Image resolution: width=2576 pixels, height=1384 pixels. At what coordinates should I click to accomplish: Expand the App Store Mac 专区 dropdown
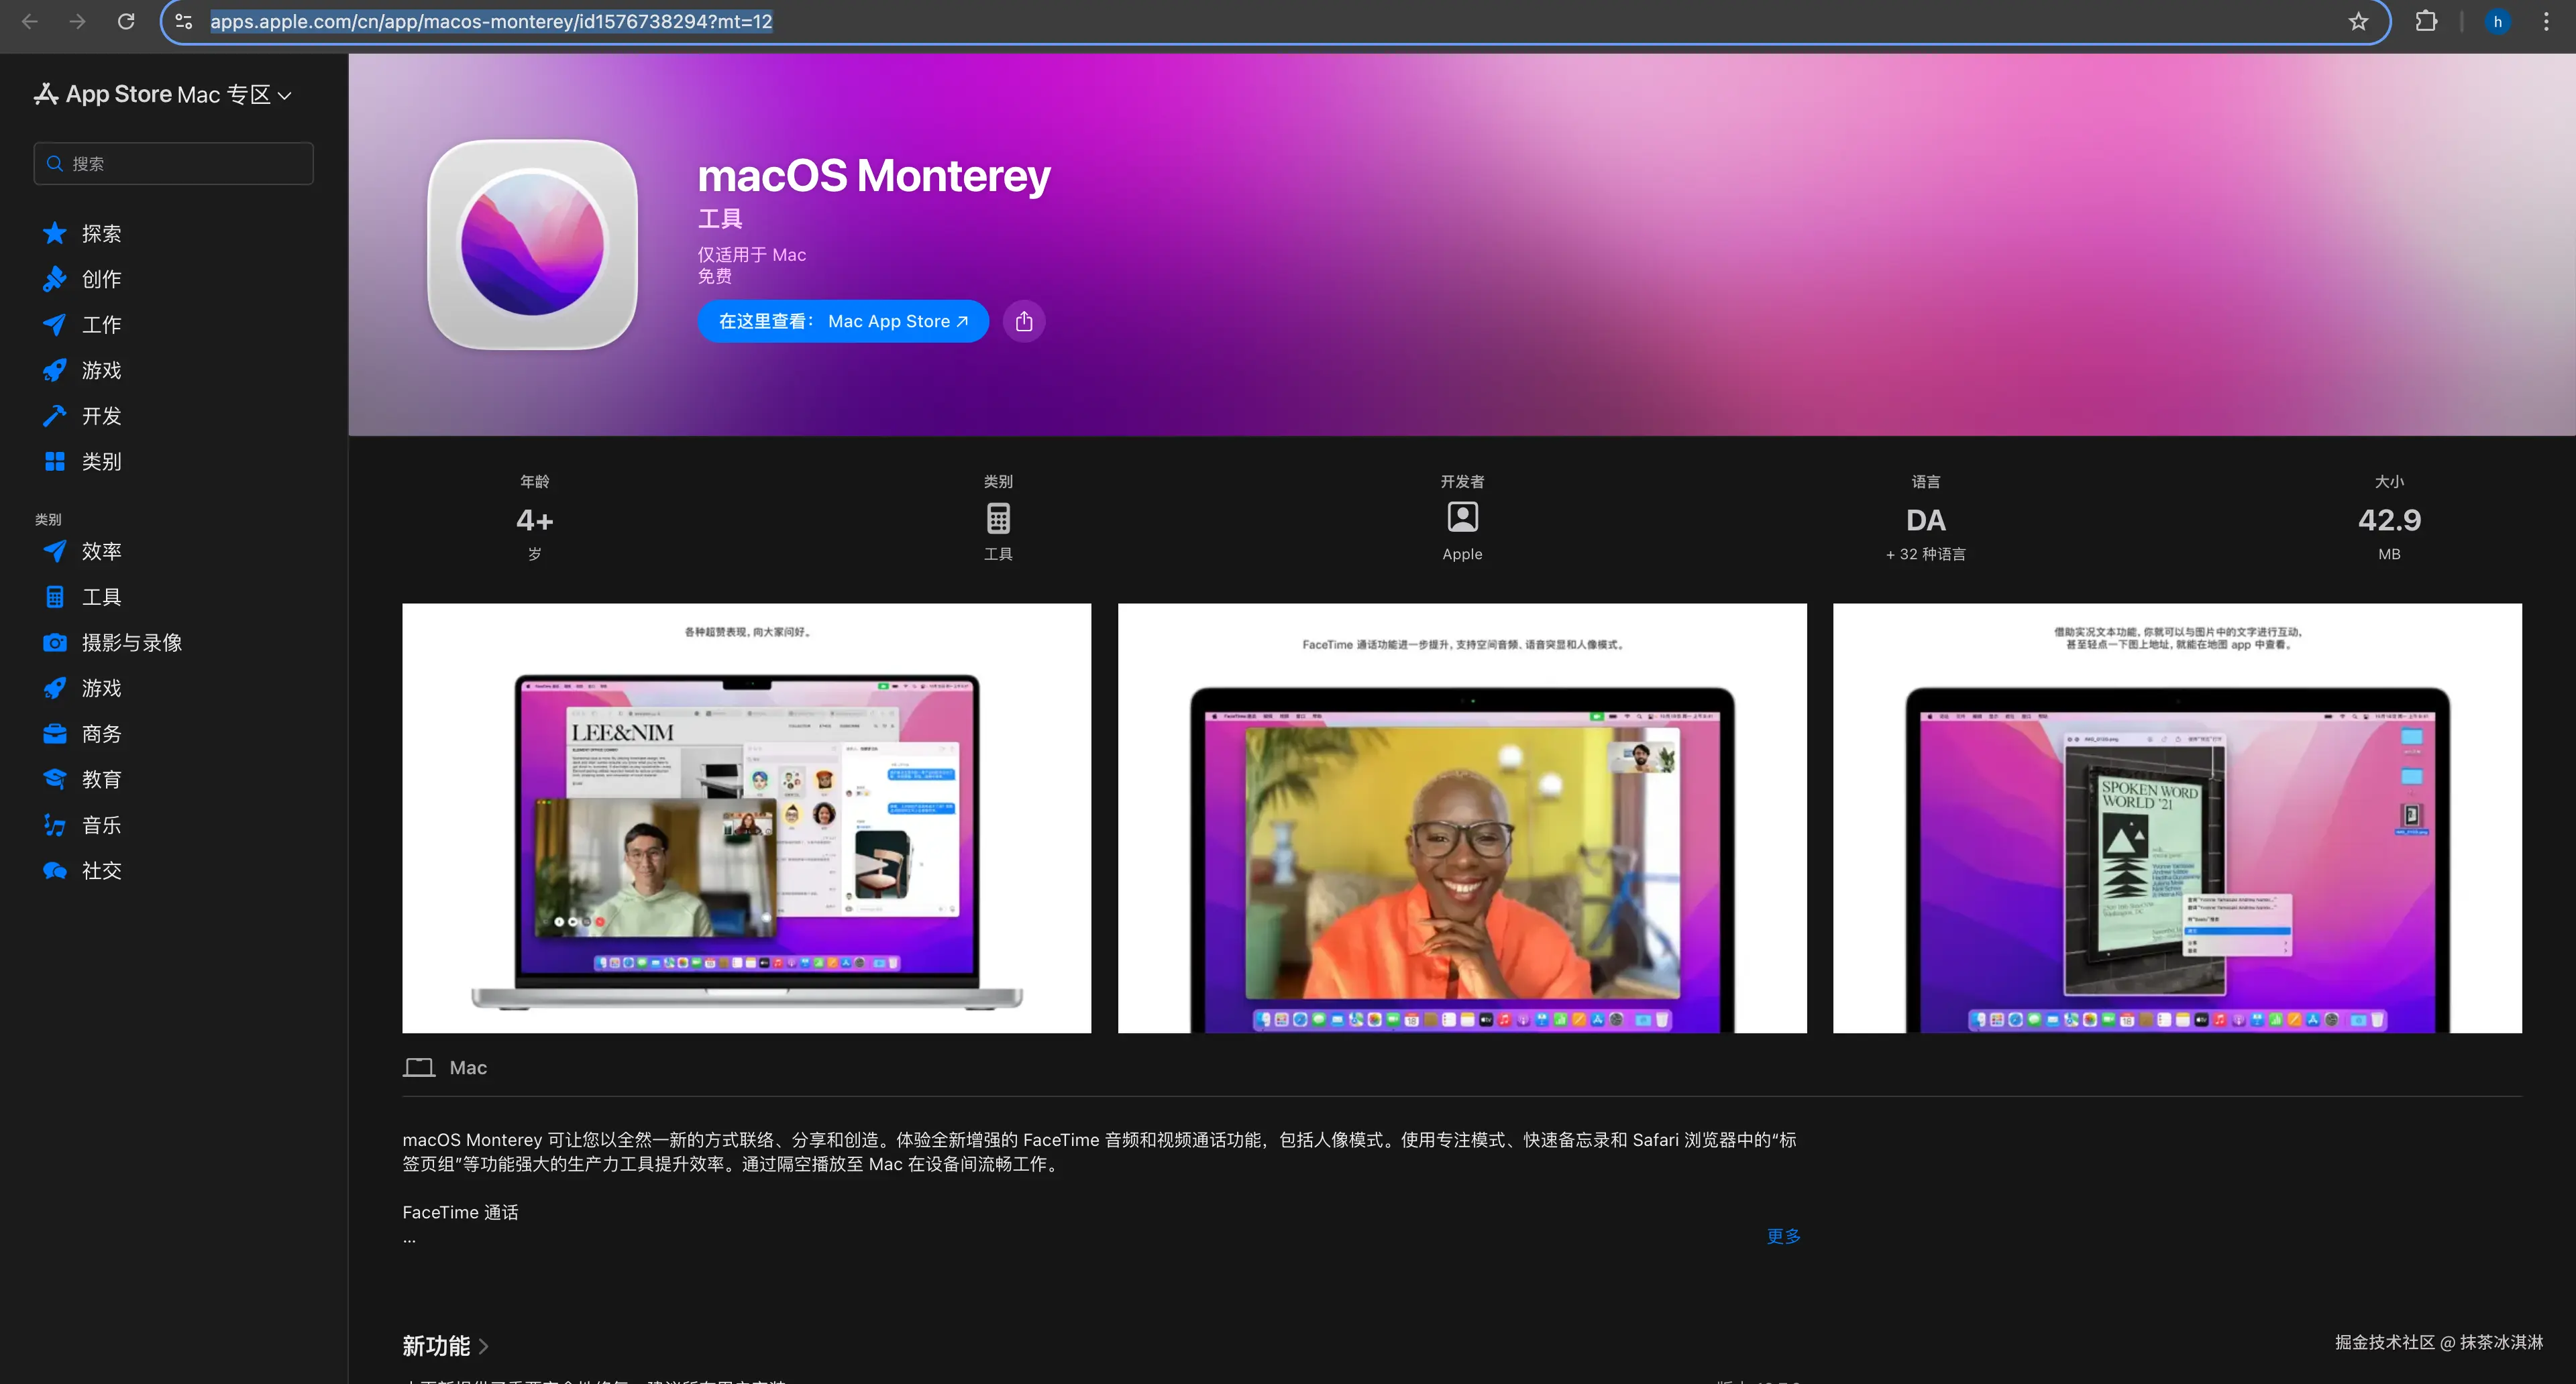(x=285, y=95)
